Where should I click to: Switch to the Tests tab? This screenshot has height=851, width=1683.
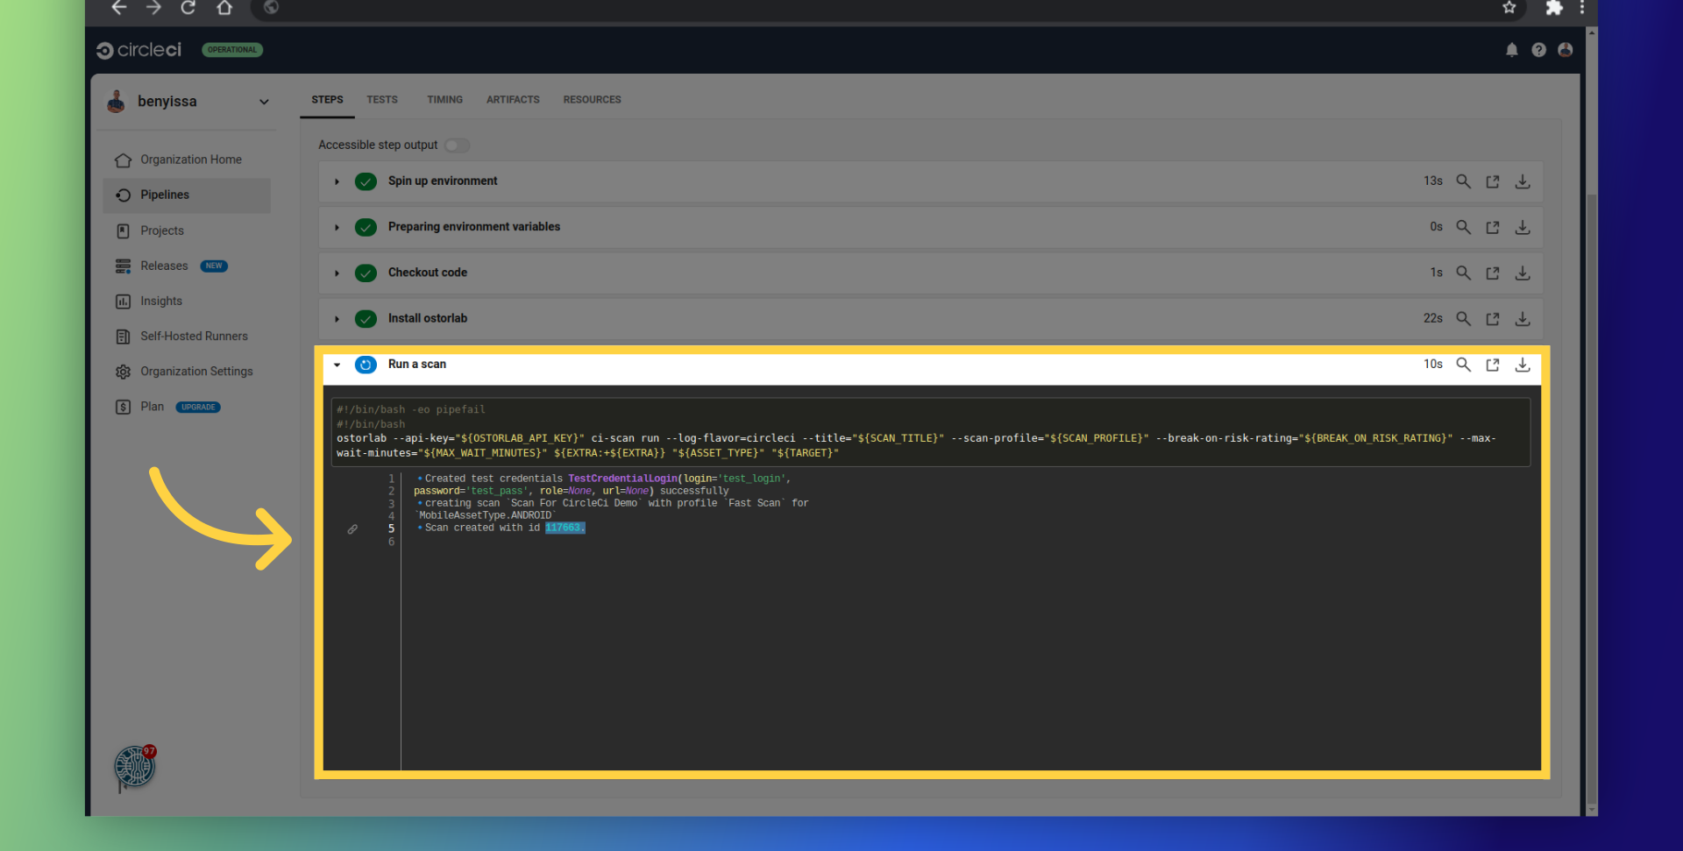click(x=381, y=100)
